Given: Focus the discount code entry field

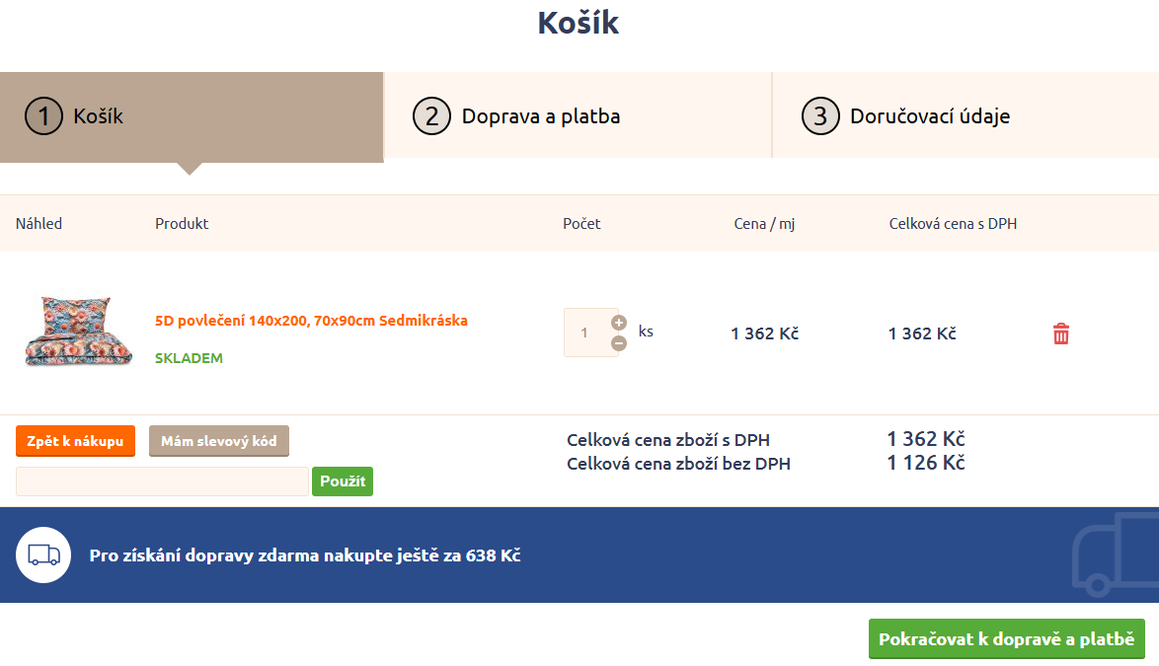Looking at the screenshot, I should click(161, 481).
